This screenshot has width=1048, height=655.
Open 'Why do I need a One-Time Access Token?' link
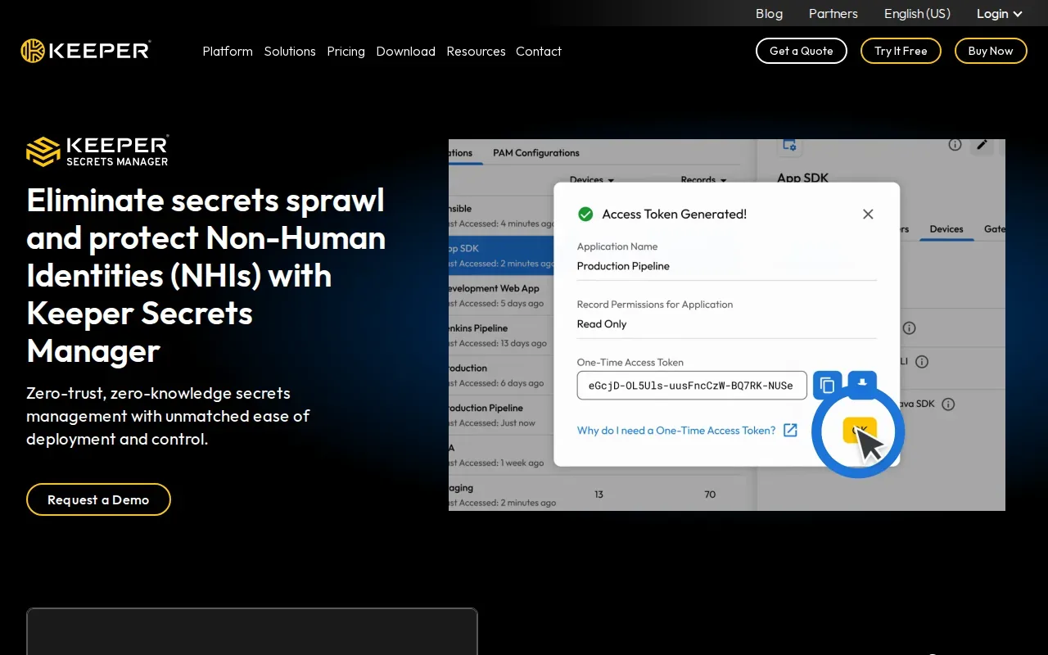(676, 430)
